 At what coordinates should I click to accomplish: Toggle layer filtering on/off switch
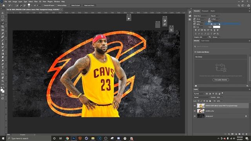click(222, 93)
